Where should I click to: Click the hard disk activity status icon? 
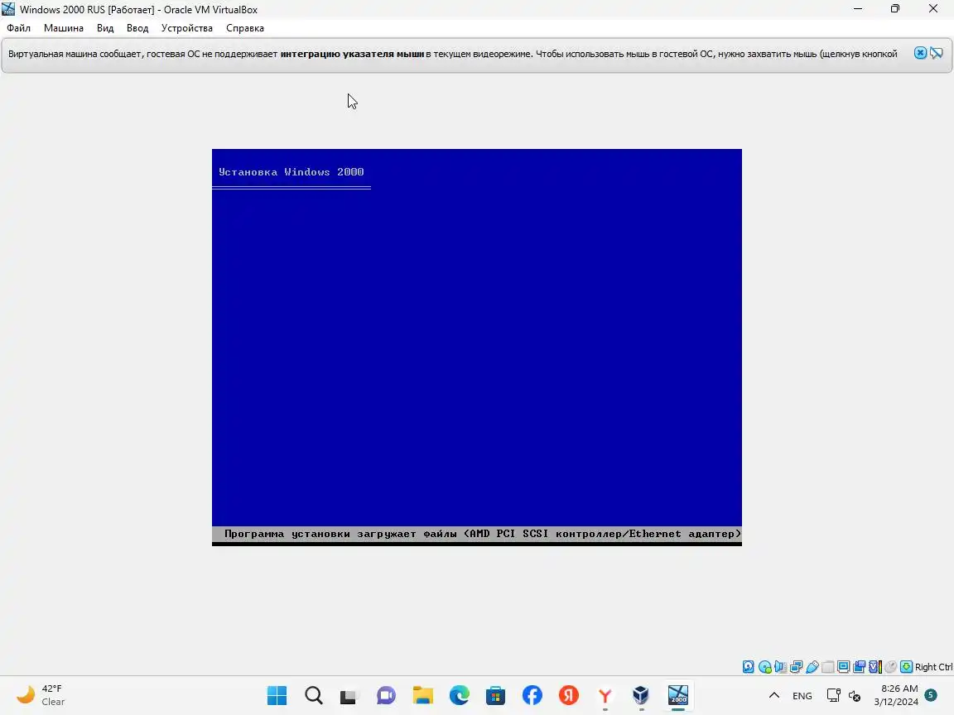749,667
